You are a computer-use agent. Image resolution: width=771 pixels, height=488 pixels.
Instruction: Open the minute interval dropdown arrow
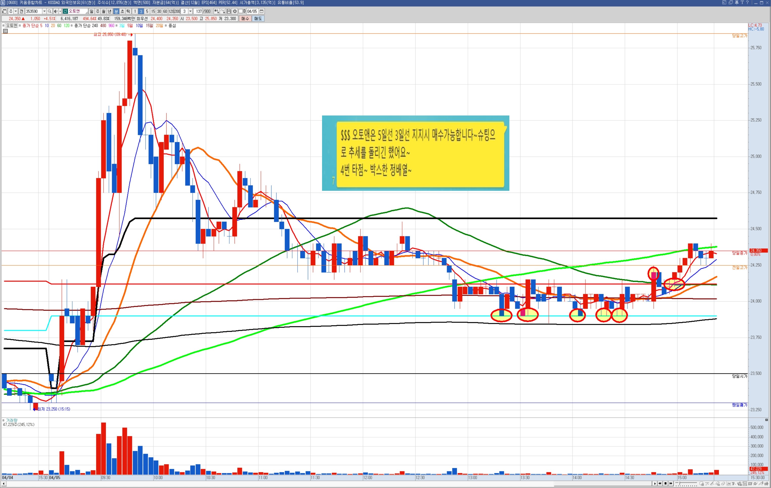click(x=191, y=11)
